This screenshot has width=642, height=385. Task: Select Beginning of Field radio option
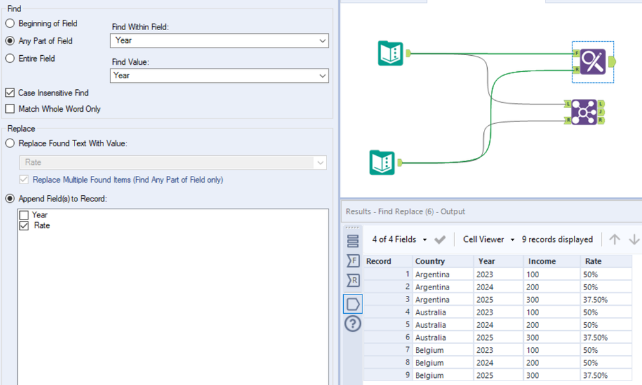point(10,23)
